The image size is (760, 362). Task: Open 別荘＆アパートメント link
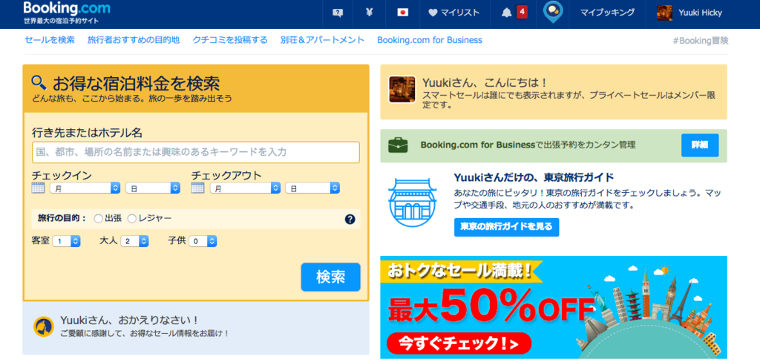point(322,40)
